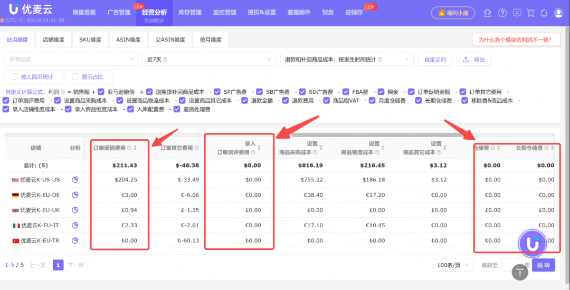Viewport: 570px width, 290px height.
Task: Open the customer service headset icon
Action: tap(487, 13)
